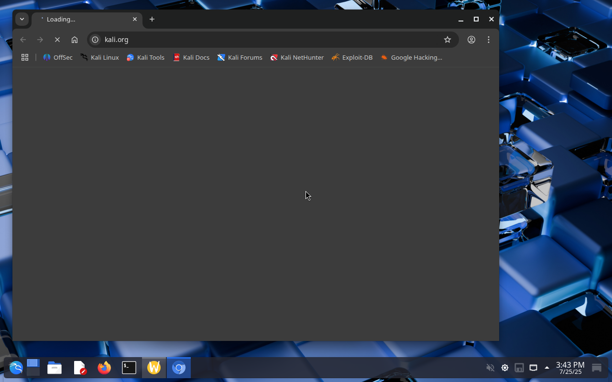The image size is (612, 382).
Task: View site information for kali.org
Action: (95, 40)
